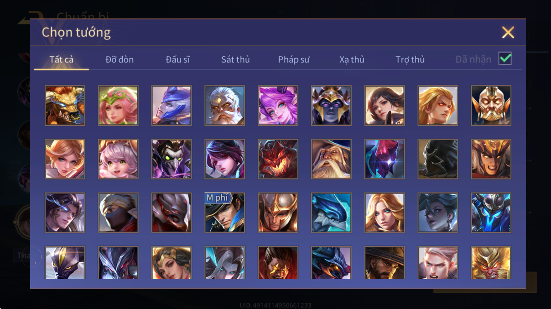Screen dimensions: 551x309
Task: Select the masked ninja with headband
Action: [118, 213]
